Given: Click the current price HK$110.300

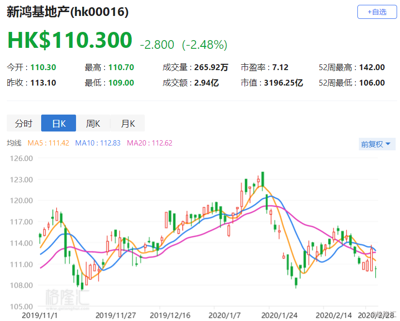Looking at the screenshot, I should [70, 40].
